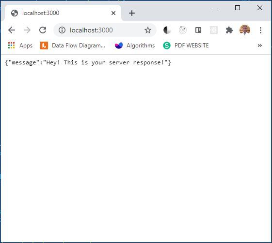The height and width of the screenshot is (243, 272).
Task: Expand hidden bookmarks with double chevron
Action: 260,46
